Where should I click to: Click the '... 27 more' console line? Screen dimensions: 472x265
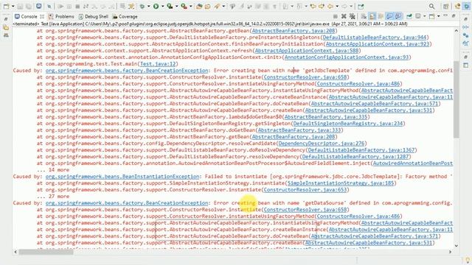(x=53, y=197)
